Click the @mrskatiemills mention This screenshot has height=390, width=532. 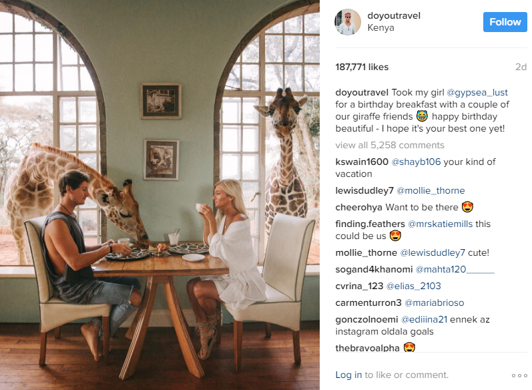pyautogui.click(x=440, y=224)
